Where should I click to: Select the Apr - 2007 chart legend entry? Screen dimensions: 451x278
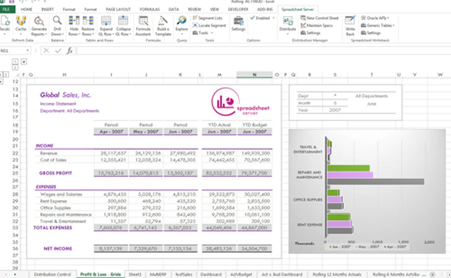tap(396, 247)
